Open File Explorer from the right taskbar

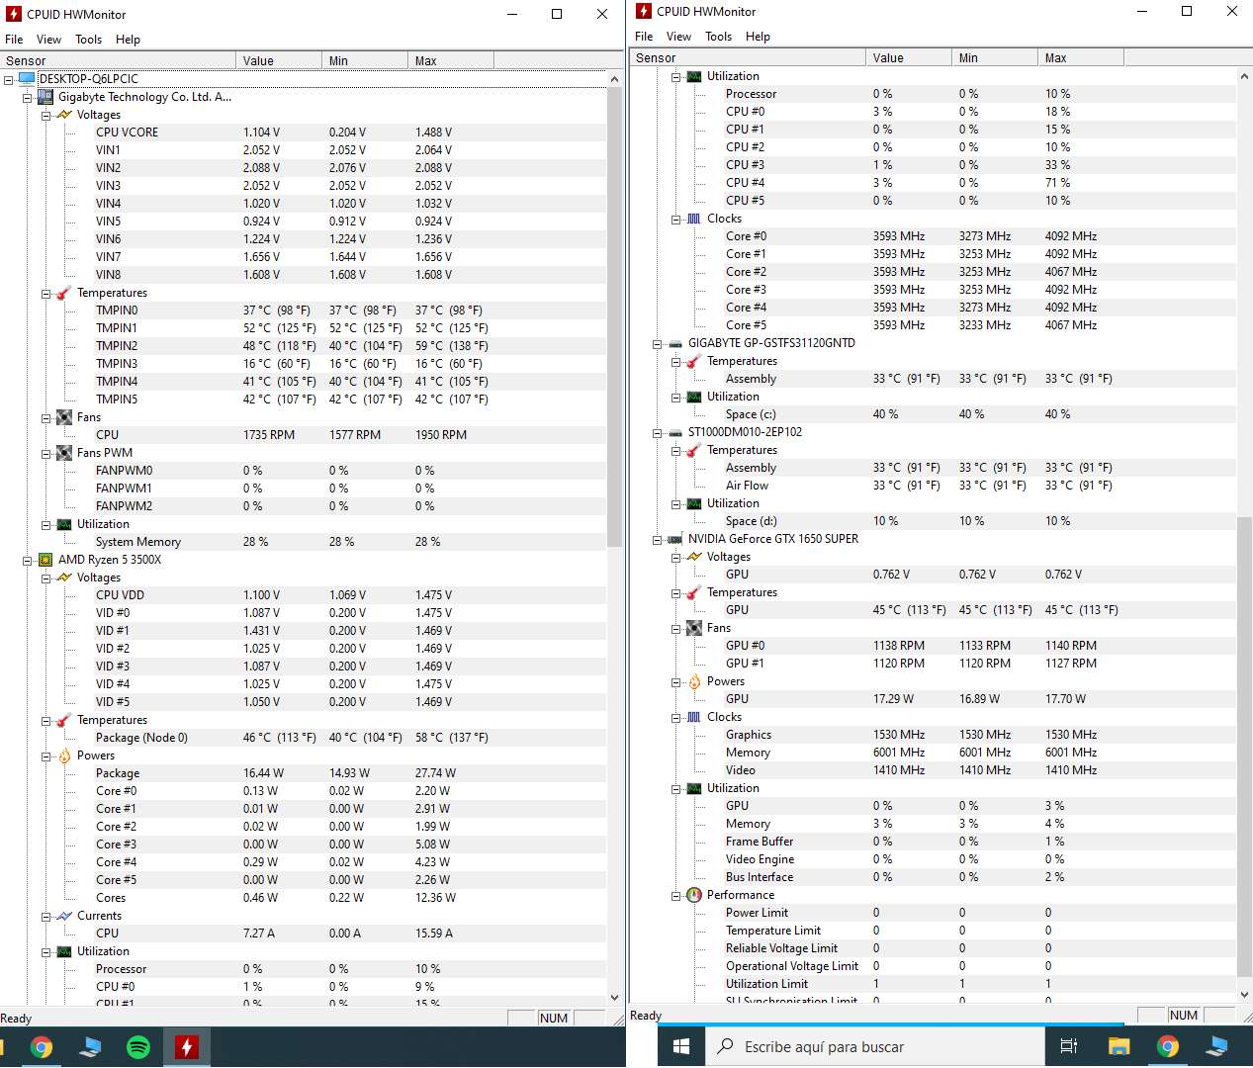(1119, 1046)
